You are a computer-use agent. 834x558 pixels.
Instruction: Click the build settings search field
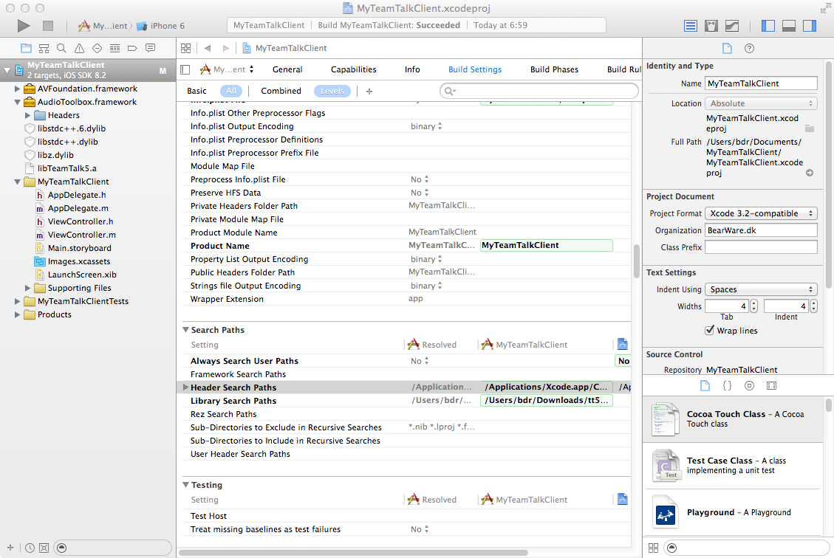543,91
